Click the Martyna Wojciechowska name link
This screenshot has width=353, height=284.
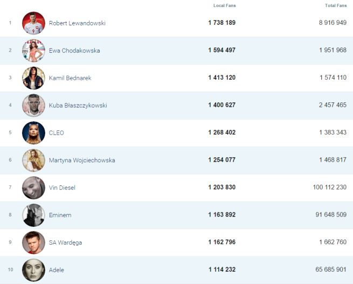tap(82, 161)
